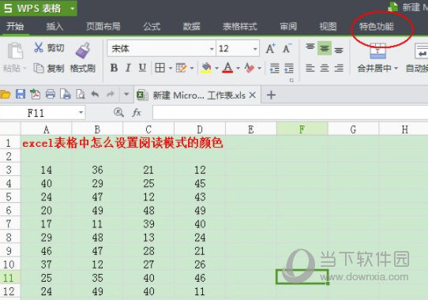The image size is (428, 300).
Task: Select title cell with red excel text
Action: tap(122, 143)
